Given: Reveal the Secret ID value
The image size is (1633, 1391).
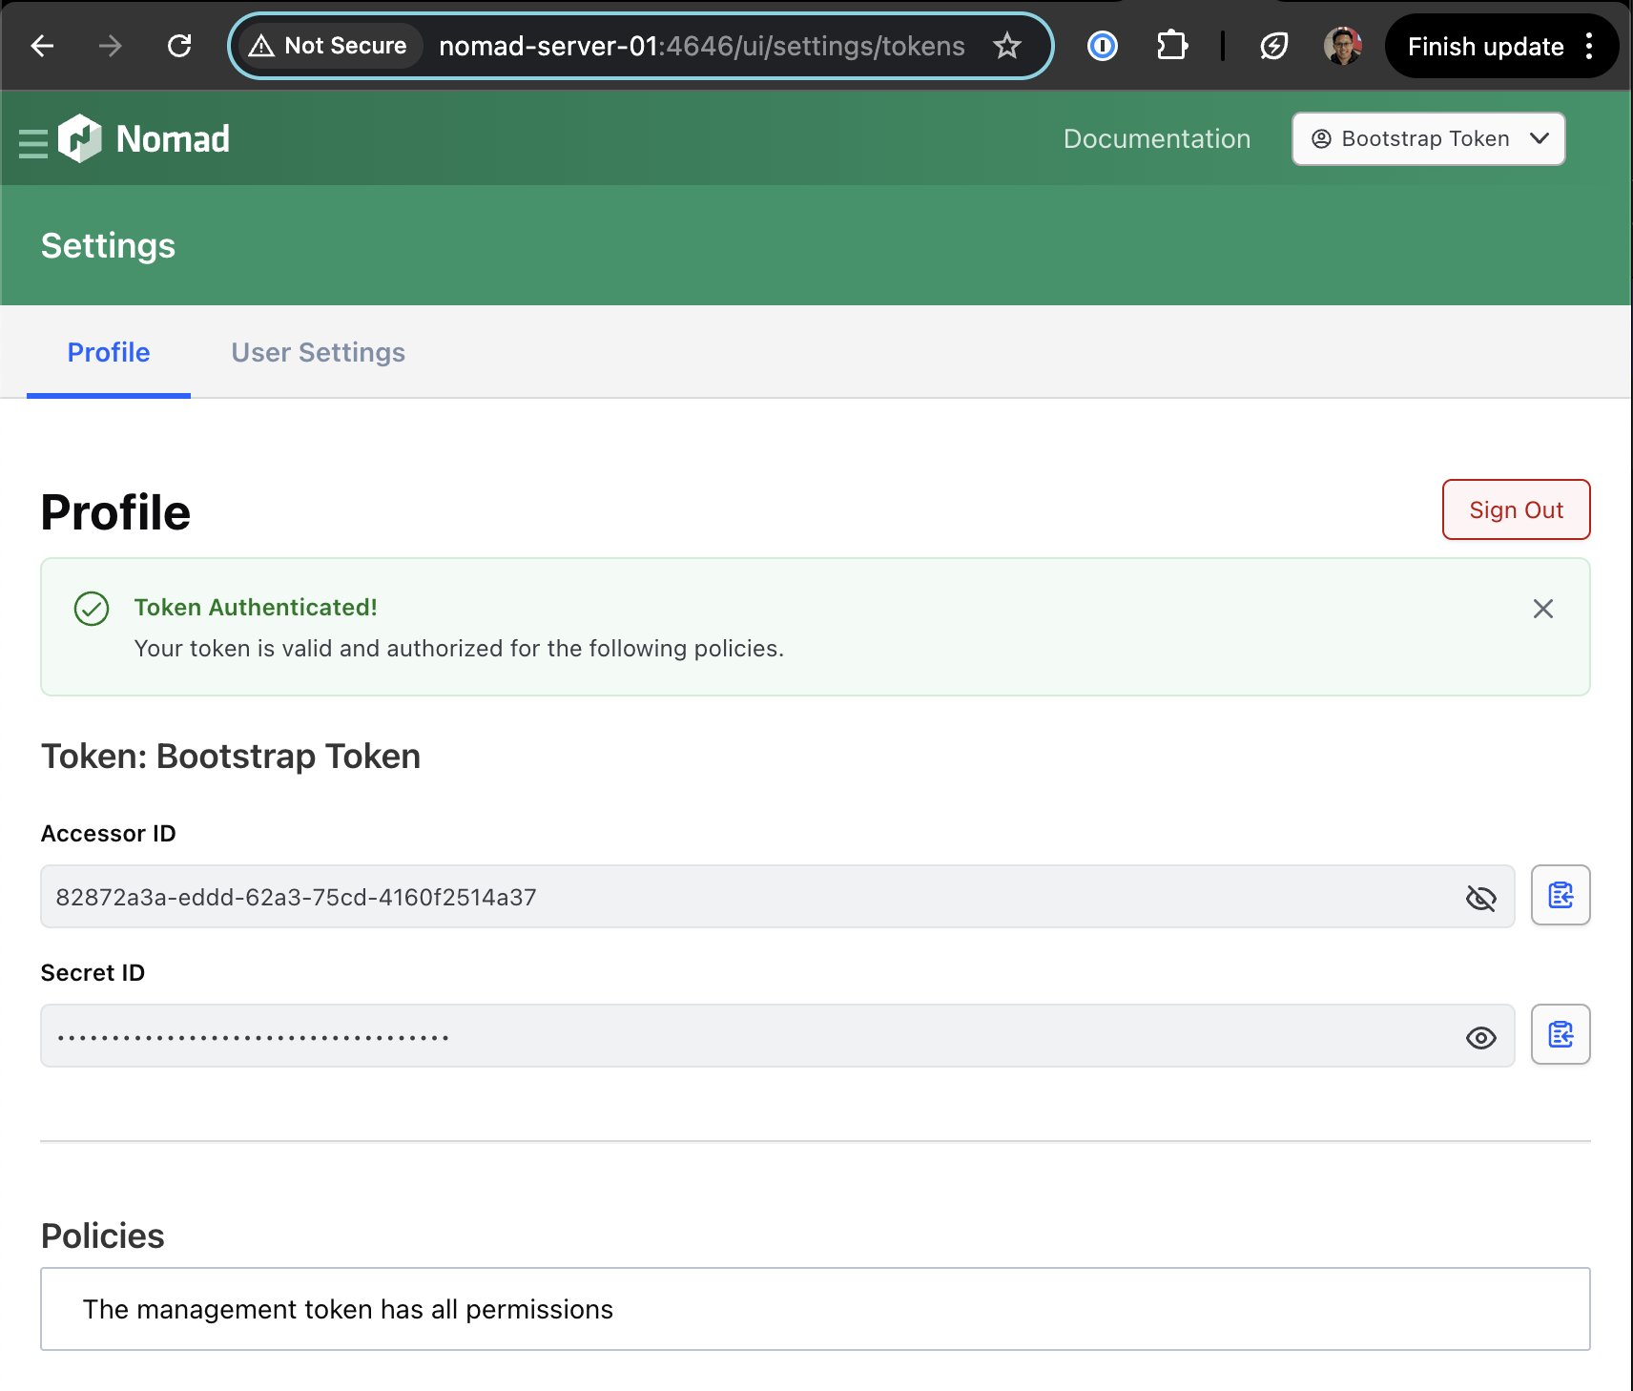Looking at the screenshot, I should coord(1480,1037).
